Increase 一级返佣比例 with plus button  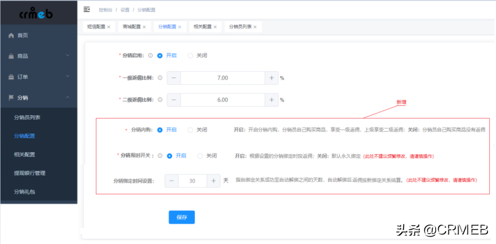pyautogui.click(x=272, y=78)
